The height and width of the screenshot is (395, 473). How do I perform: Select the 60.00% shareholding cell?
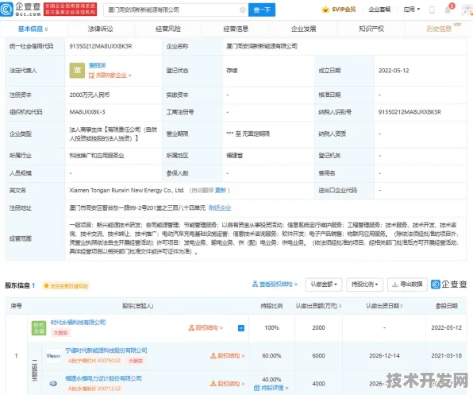[x=271, y=356]
